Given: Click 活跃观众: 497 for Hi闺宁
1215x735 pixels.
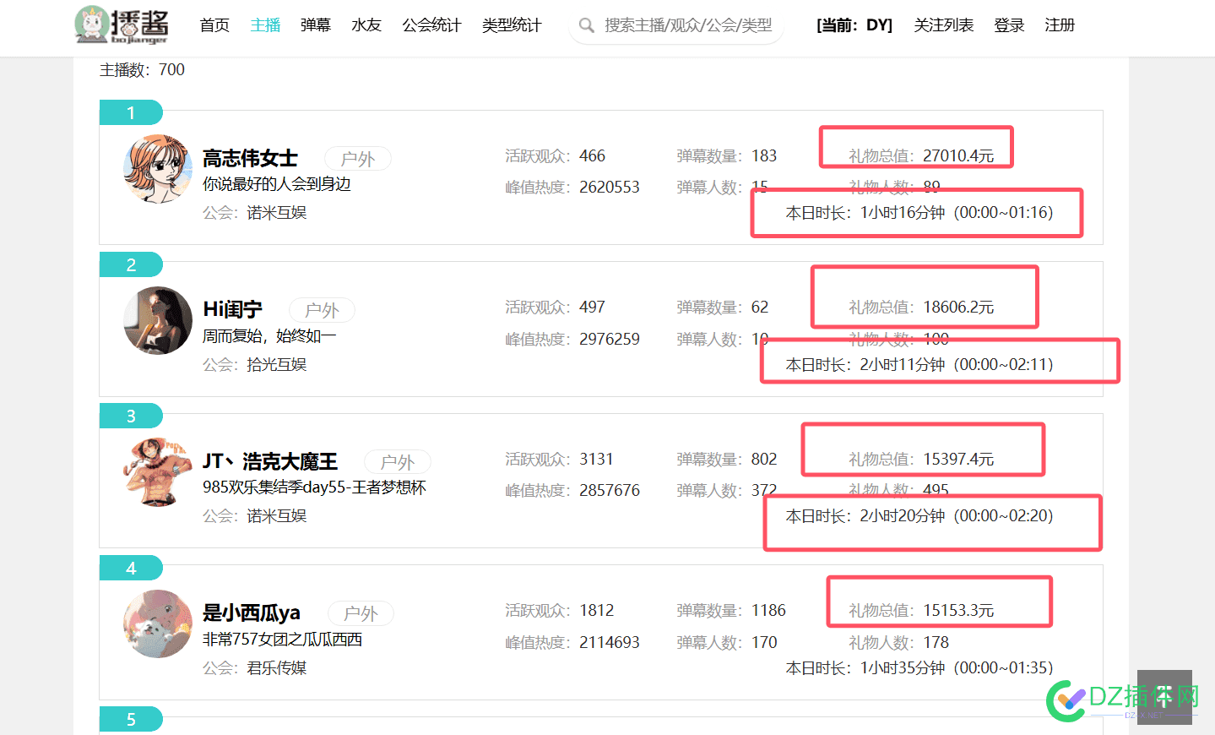Looking at the screenshot, I should (x=556, y=308).
